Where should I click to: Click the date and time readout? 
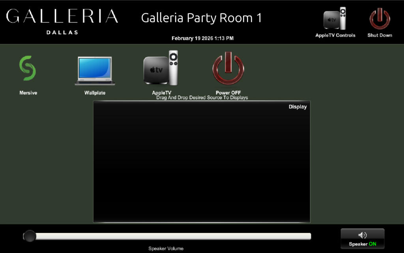pyautogui.click(x=202, y=39)
